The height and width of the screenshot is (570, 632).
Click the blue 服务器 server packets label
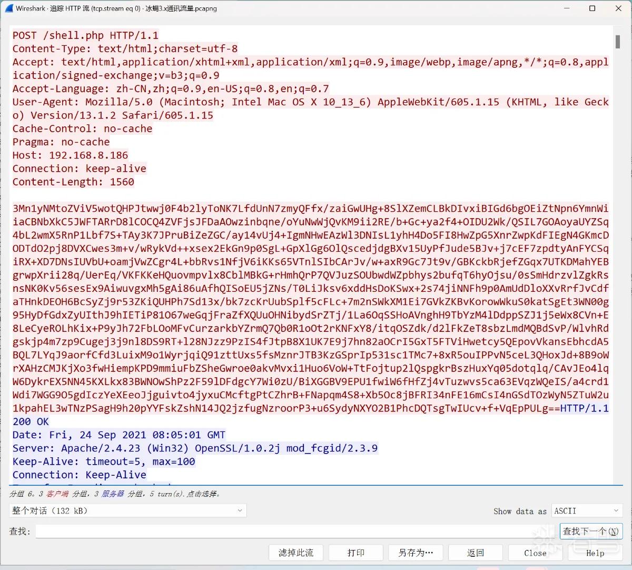[113, 494]
